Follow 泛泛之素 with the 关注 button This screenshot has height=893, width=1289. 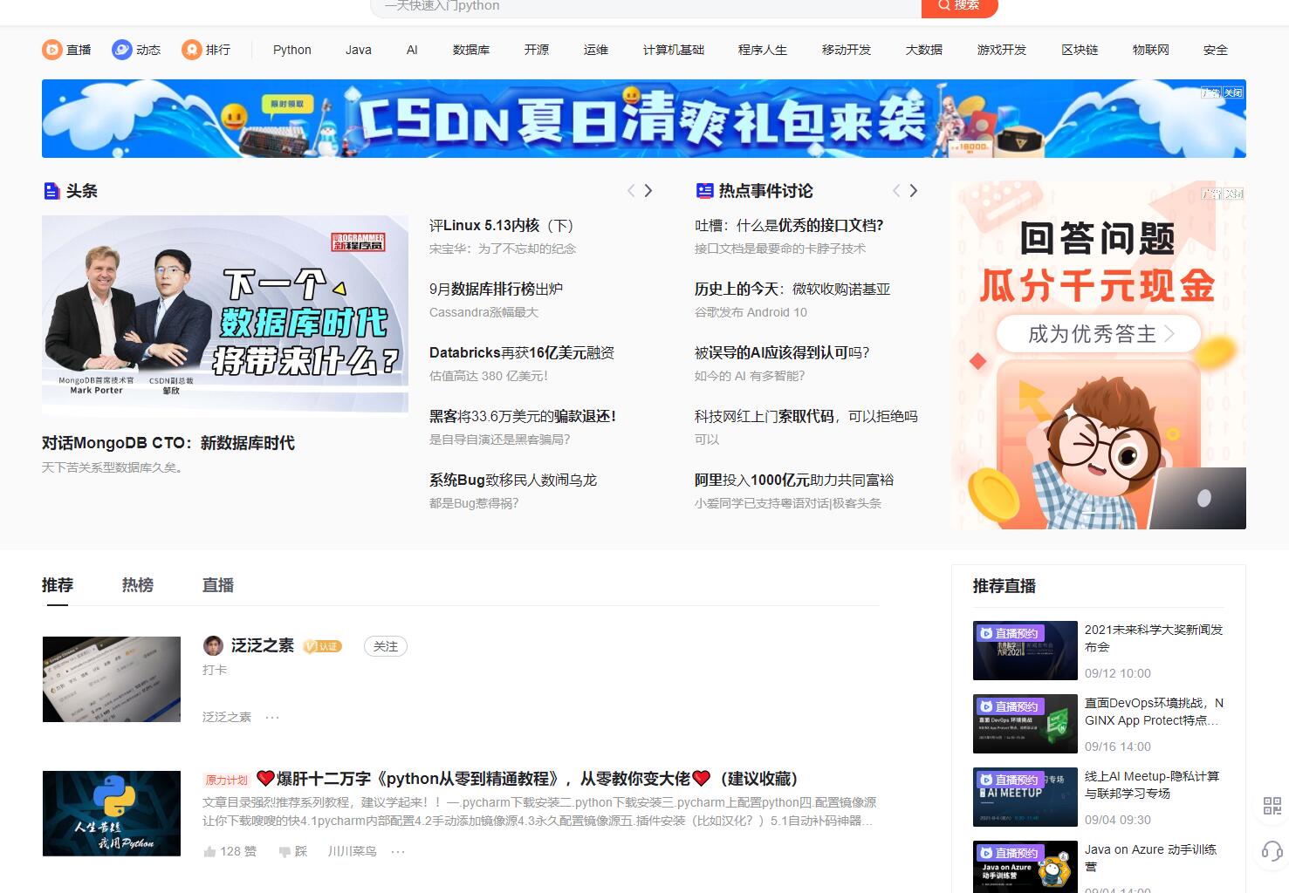coord(385,646)
